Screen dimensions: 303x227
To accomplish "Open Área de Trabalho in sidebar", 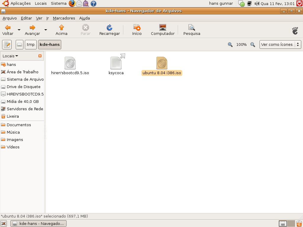I will pyautogui.click(x=22, y=72).
